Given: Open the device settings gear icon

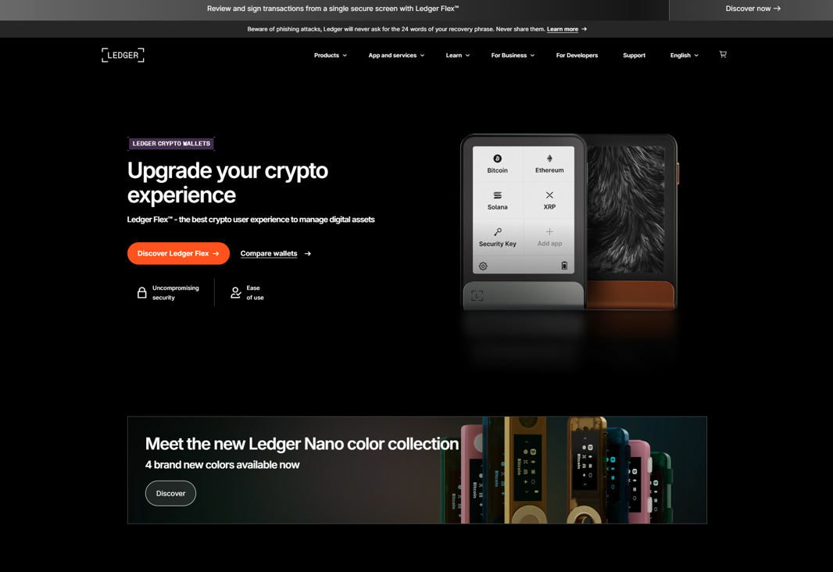Looking at the screenshot, I should pos(483,266).
